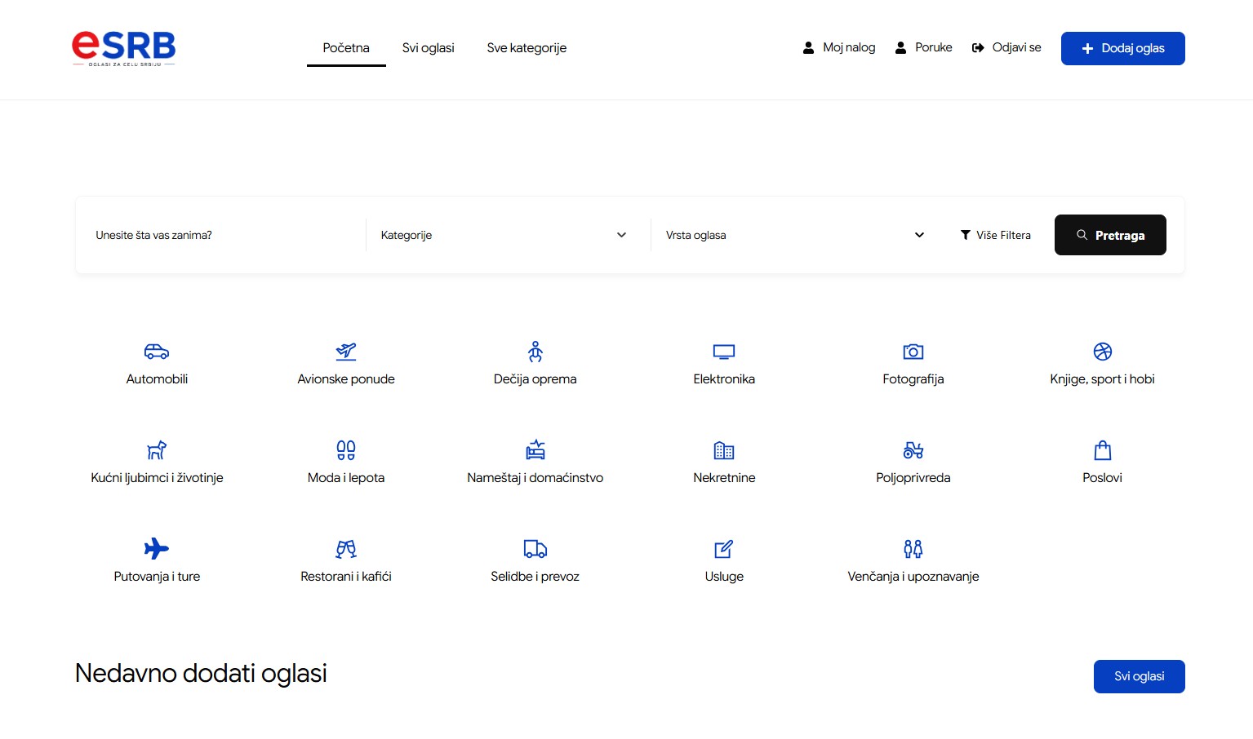Select the Knjige, sport i hobi ball icon
This screenshot has height=739, width=1253.
pyautogui.click(x=1103, y=352)
